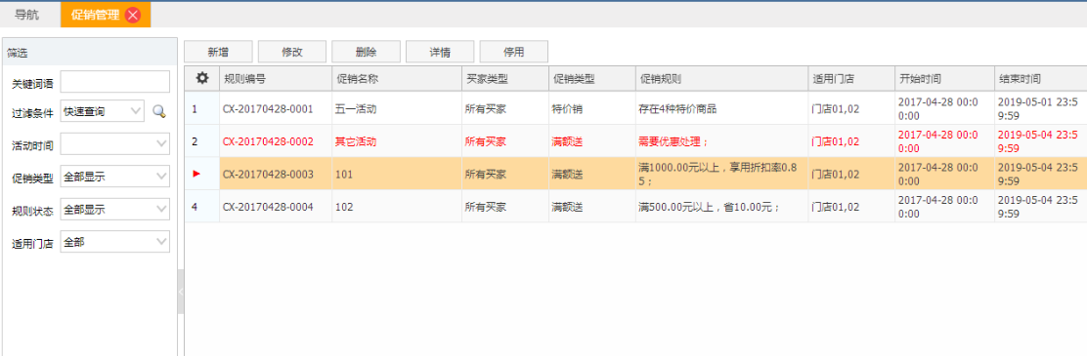1087x356 pixels.
Task: Open the 促销类型 dropdown
Action: (115, 177)
